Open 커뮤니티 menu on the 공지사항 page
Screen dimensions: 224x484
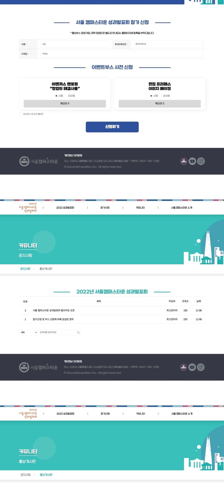point(140,208)
